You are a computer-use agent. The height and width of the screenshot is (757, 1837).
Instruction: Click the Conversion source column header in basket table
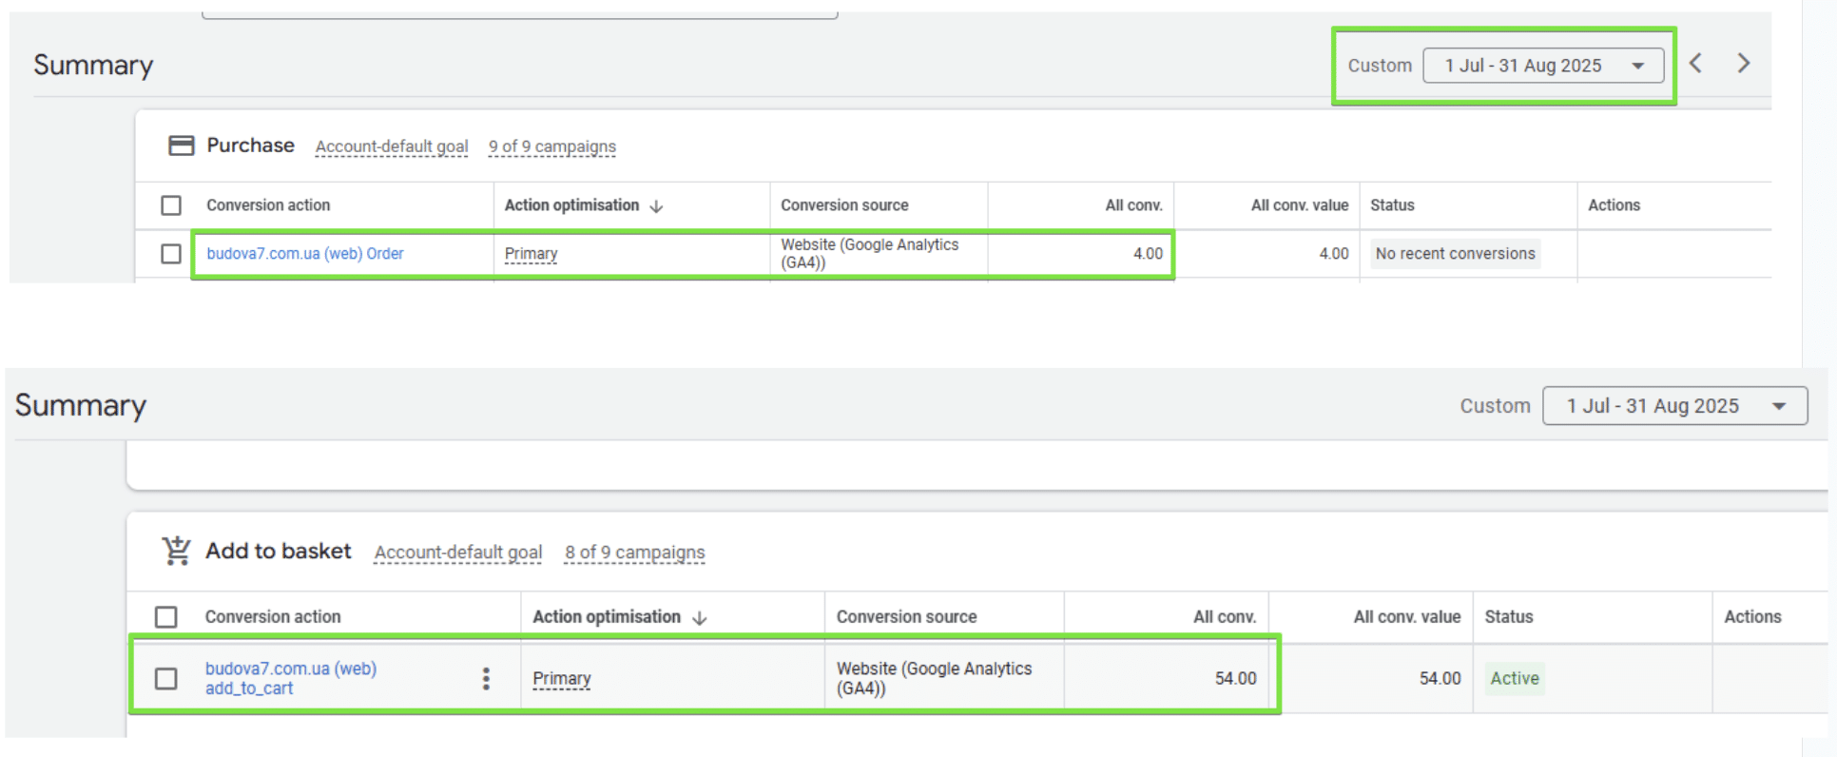(906, 617)
